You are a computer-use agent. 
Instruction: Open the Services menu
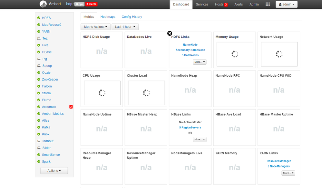click(x=202, y=4)
